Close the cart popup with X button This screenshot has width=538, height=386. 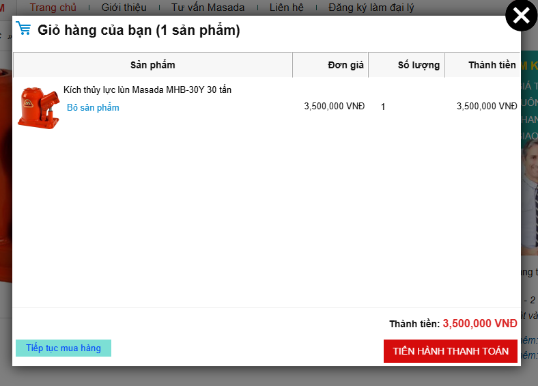coord(521,16)
